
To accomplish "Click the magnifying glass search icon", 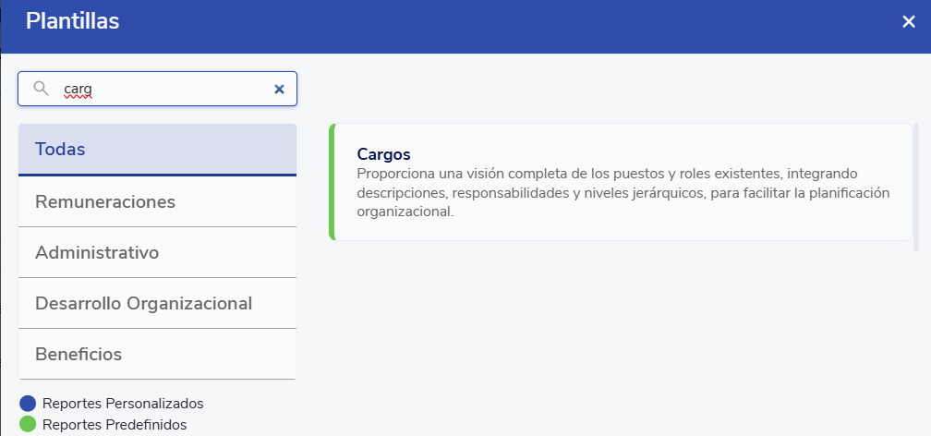I will (x=41, y=89).
